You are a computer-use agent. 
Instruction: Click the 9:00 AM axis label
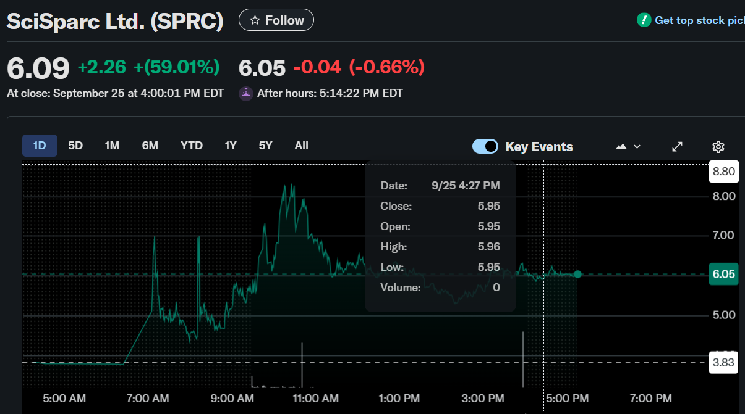[x=232, y=399]
